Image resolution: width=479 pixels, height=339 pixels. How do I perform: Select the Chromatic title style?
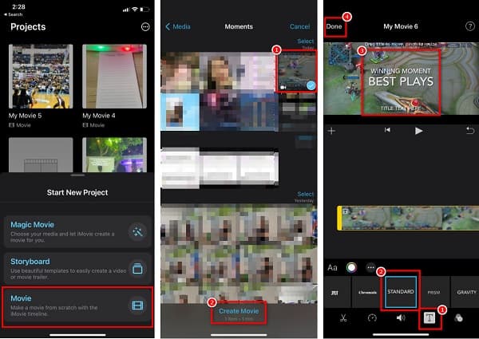point(367,292)
